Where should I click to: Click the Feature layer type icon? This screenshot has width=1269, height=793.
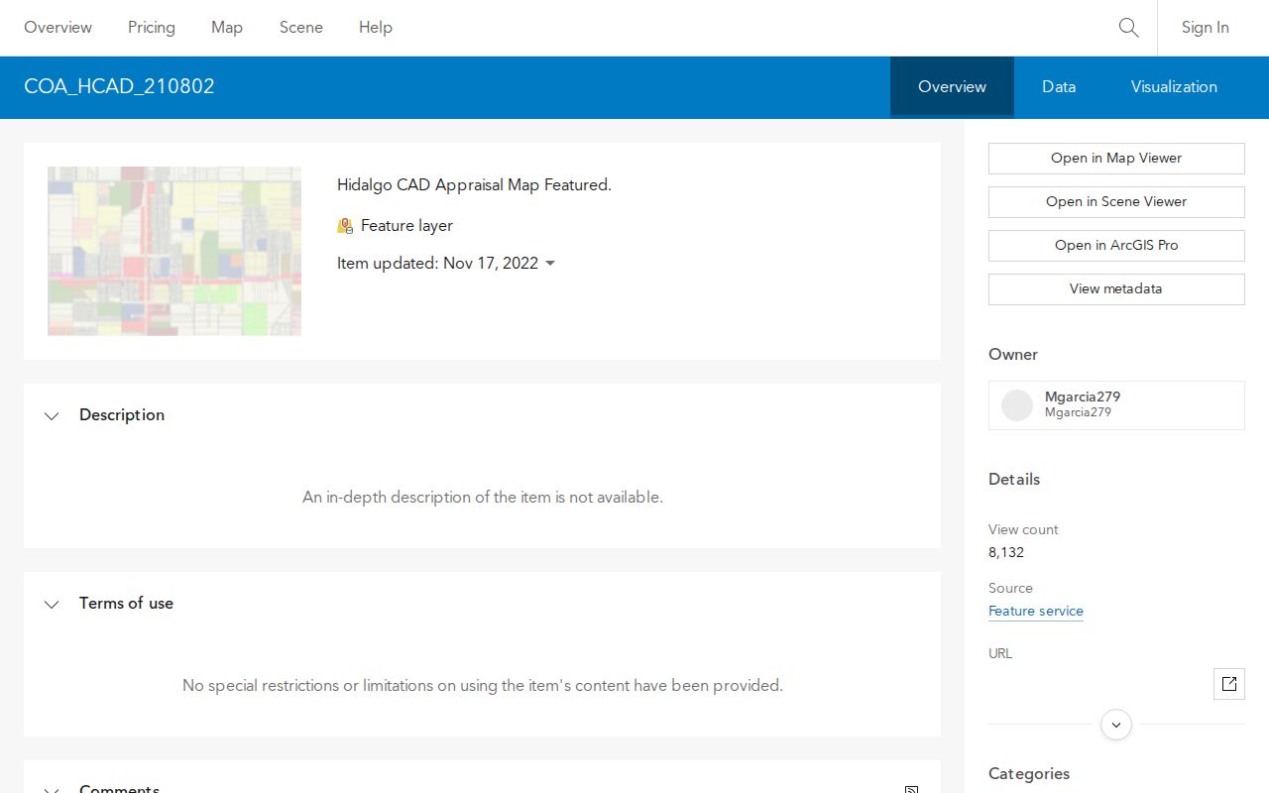[x=345, y=226]
